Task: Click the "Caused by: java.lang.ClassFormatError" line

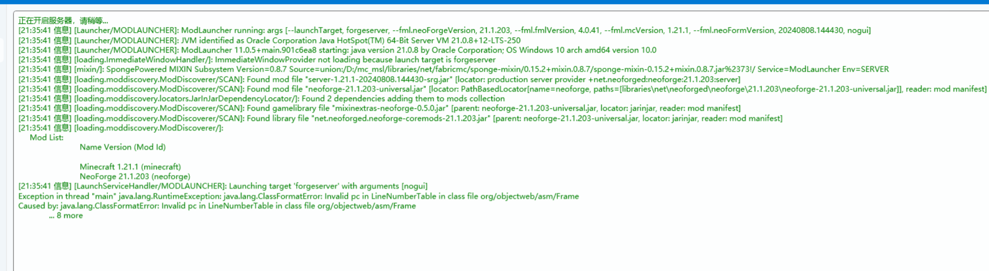Action: 217,206
